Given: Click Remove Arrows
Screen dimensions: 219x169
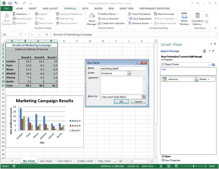Looking at the screenshot, I should [x=140, y=23].
